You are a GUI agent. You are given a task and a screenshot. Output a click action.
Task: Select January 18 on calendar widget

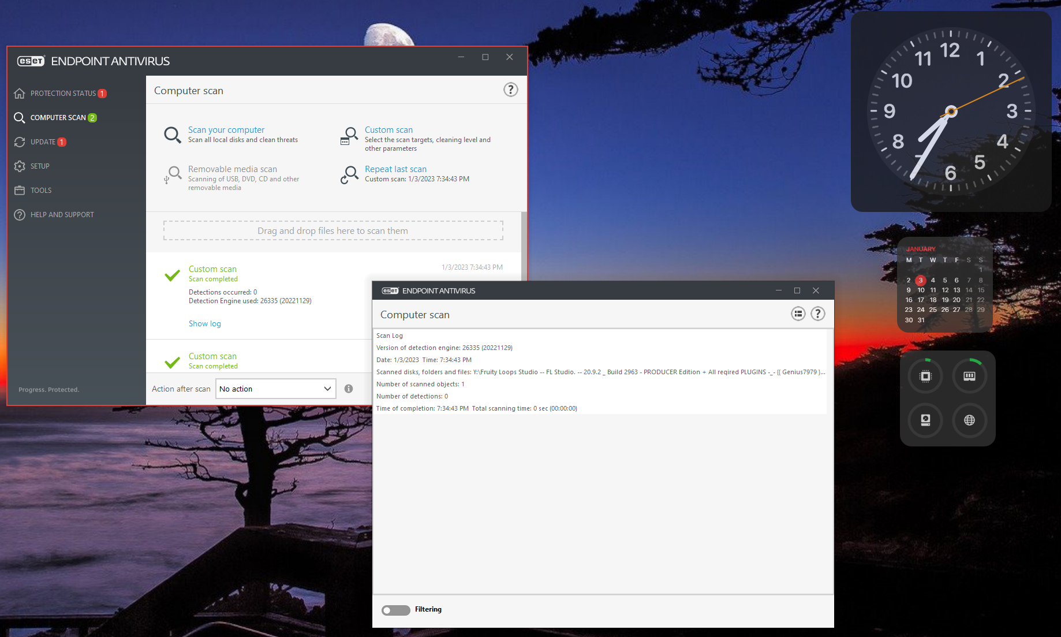click(933, 300)
